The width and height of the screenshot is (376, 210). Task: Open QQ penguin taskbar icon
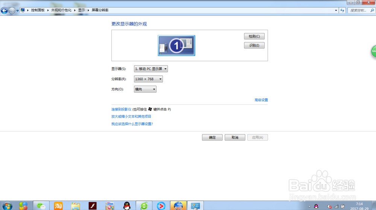(127, 206)
